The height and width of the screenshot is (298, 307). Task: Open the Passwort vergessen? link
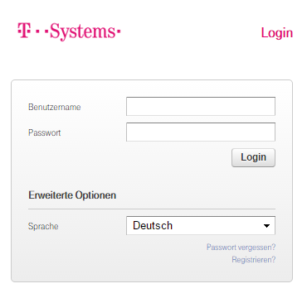[241, 248]
